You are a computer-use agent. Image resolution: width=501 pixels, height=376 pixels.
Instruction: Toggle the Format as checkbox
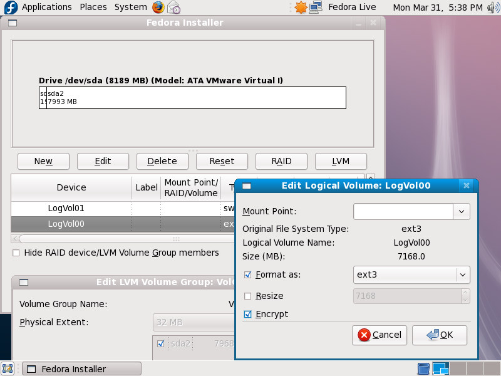pyautogui.click(x=247, y=275)
